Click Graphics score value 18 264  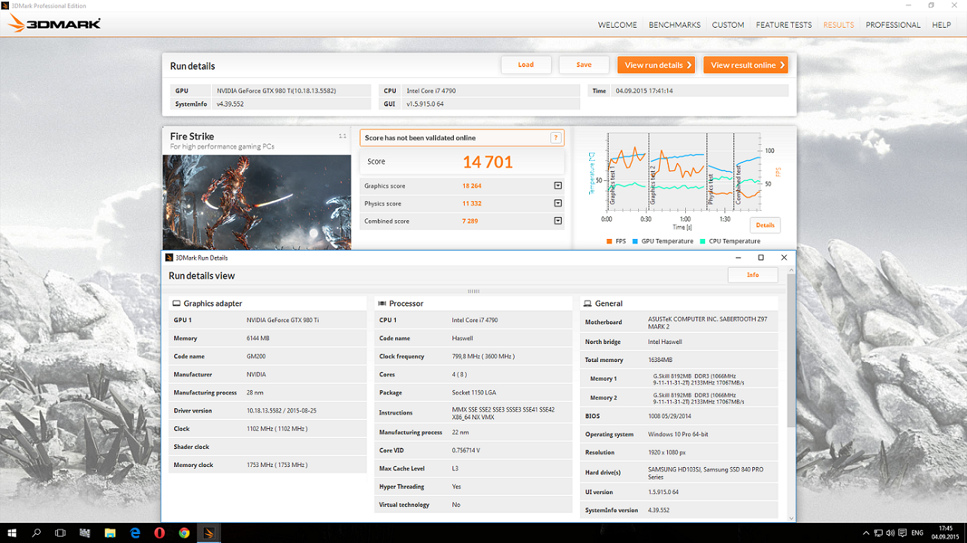[x=472, y=186]
